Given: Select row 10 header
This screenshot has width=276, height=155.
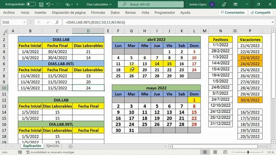Looking at the screenshot, I should [4, 88].
